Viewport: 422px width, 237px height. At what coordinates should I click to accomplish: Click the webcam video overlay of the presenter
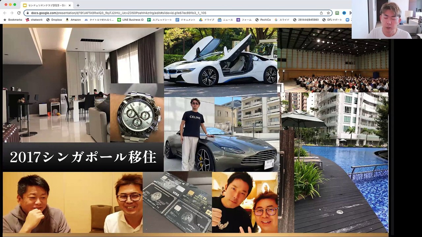[x=387, y=19]
